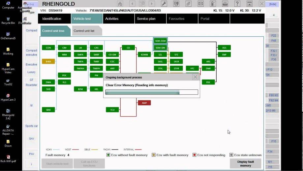
Task: Open Rheingold 3.42 desktop shortcut
Action: [x=8, y=114]
